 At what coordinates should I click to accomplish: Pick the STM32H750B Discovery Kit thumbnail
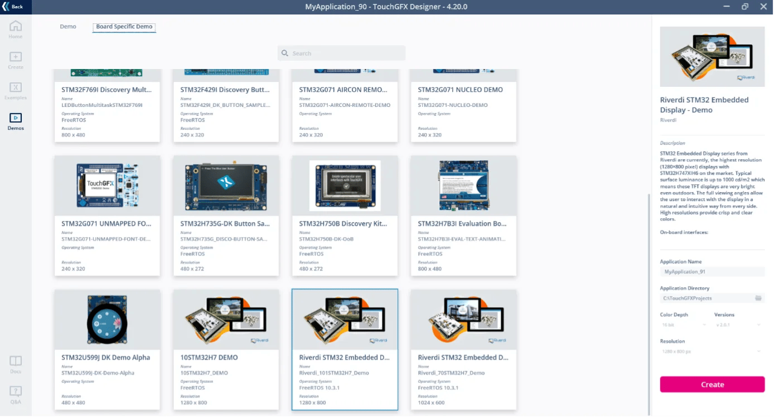(x=345, y=185)
